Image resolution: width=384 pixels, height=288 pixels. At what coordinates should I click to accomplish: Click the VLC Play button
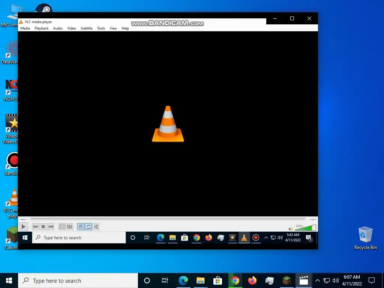click(x=24, y=227)
